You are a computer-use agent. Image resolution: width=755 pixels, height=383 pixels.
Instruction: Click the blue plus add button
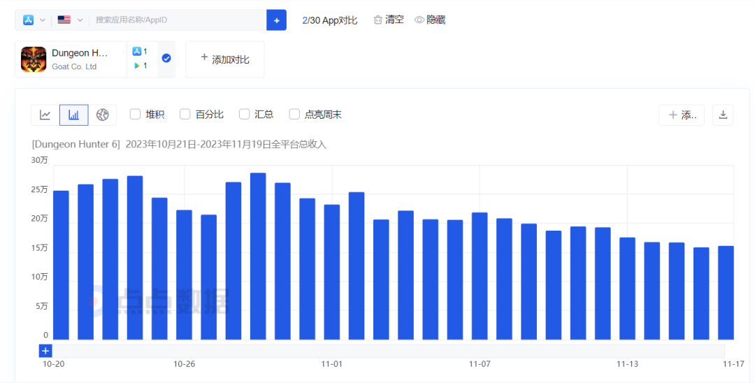(x=276, y=20)
